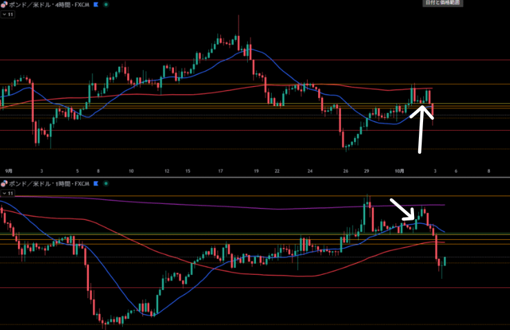Expand the 11 indicators legend in 4-hour chart
This screenshot has width=510, height=330.
coord(8,14)
